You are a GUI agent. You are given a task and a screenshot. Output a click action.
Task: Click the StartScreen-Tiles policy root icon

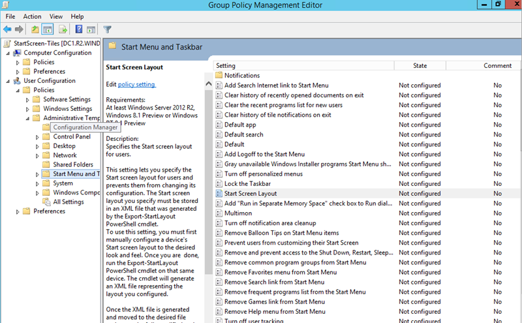coord(7,44)
